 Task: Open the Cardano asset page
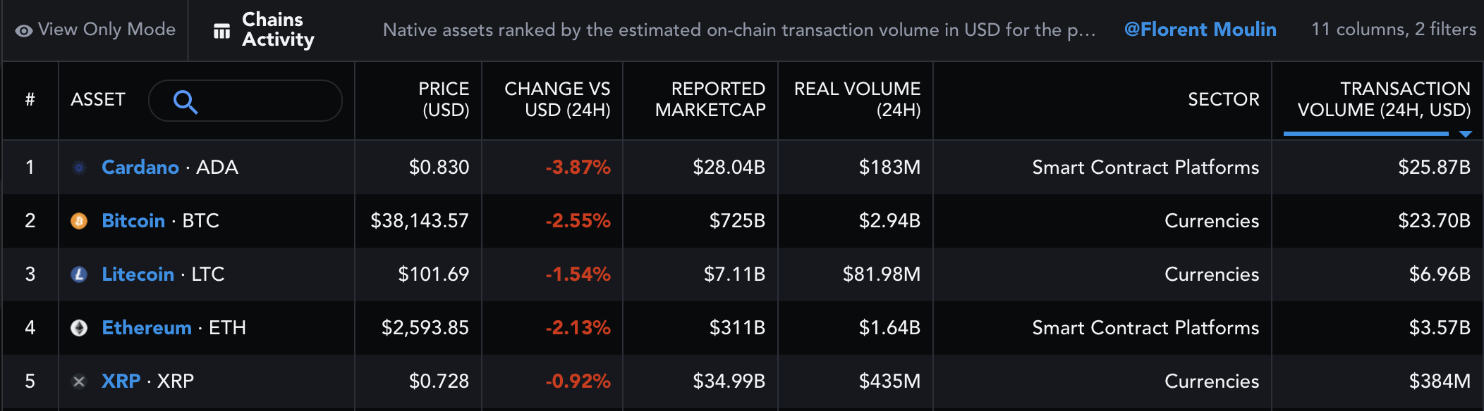click(140, 167)
